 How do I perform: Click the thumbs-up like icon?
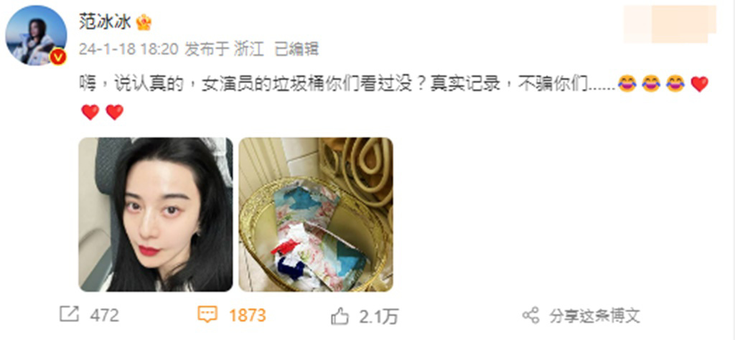point(340,316)
